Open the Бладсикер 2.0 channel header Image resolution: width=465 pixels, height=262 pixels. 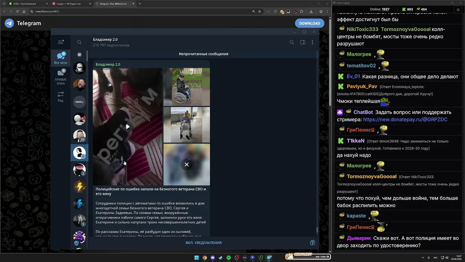click(x=111, y=42)
